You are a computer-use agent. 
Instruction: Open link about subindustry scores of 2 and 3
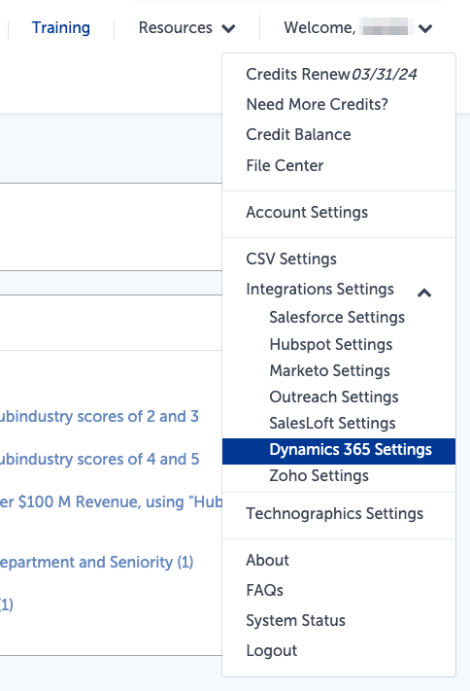[x=99, y=417]
